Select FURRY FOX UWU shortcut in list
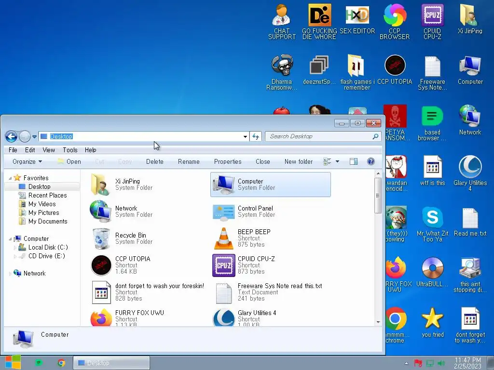494x370 pixels. tap(127, 318)
